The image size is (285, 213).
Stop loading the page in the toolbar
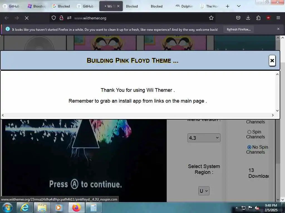26,18
